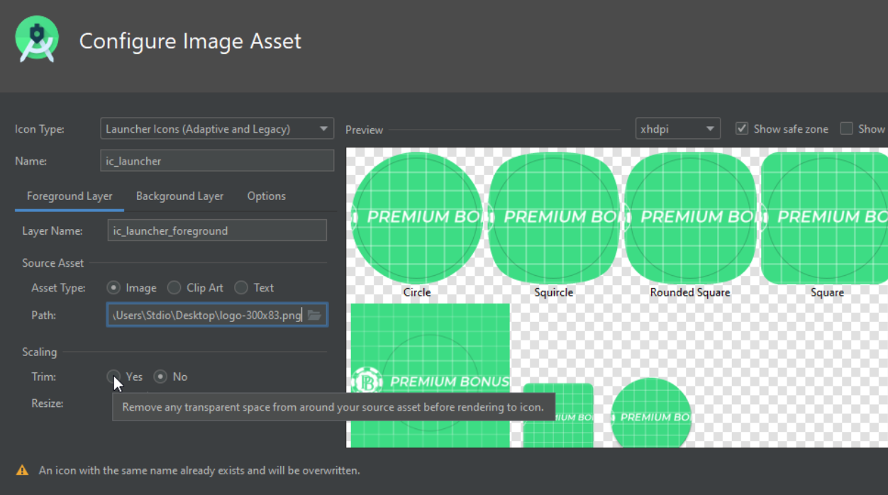This screenshot has height=495, width=888.
Task: Open the folder browse icon in Path field
Action: point(315,315)
